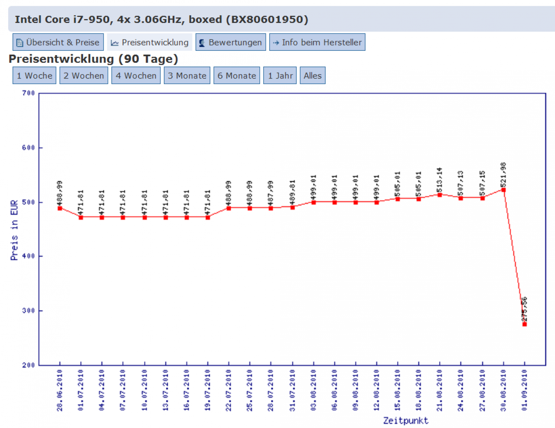Screen dimensions: 555x428
Task: Click the 507,15 data point on 27.08.2010
Action: click(482, 198)
